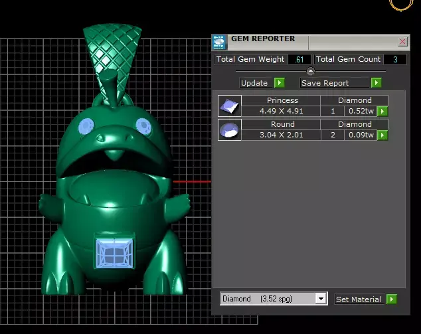Collapse the panel with the round arrow handle
Image resolution: width=421 pixels, height=334 pixels.
(310, 71)
